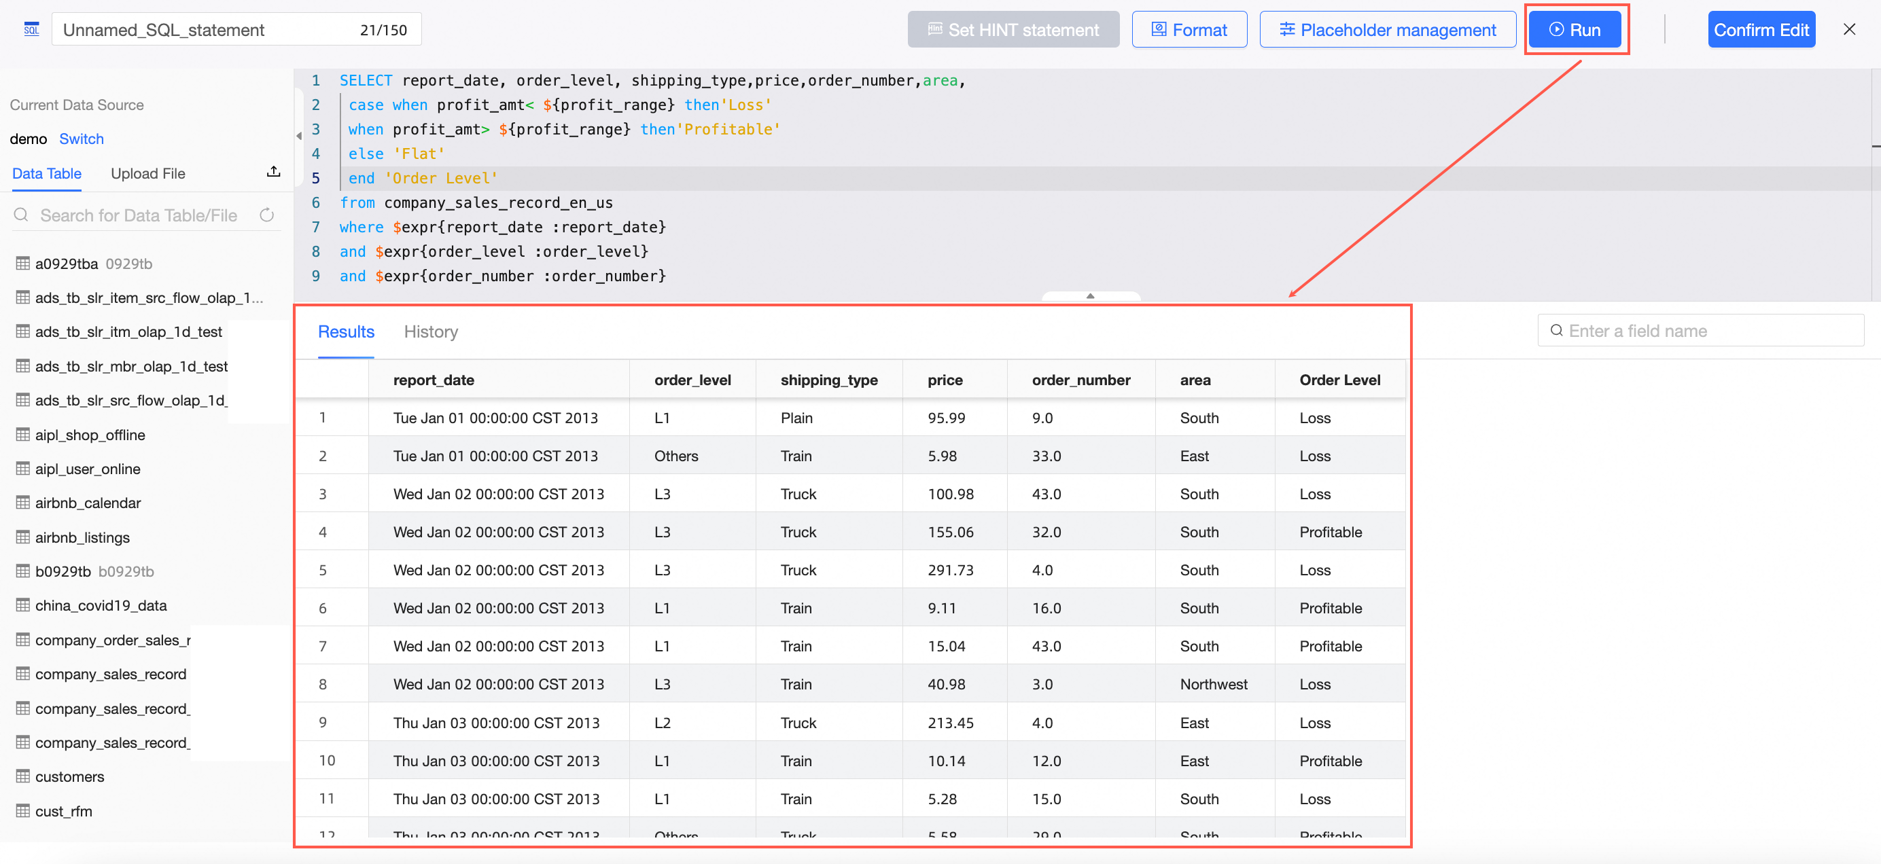Open Placeholder management settings
Image resolution: width=1881 pixels, height=864 pixels.
pyautogui.click(x=1388, y=29)
